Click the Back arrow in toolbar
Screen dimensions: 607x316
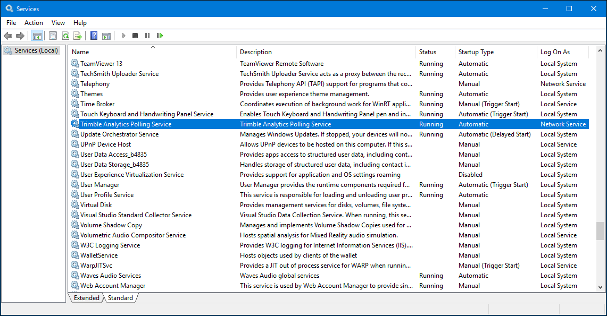(x=8, y=36)
